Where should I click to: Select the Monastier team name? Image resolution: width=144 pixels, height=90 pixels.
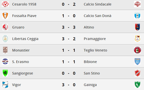21,50
